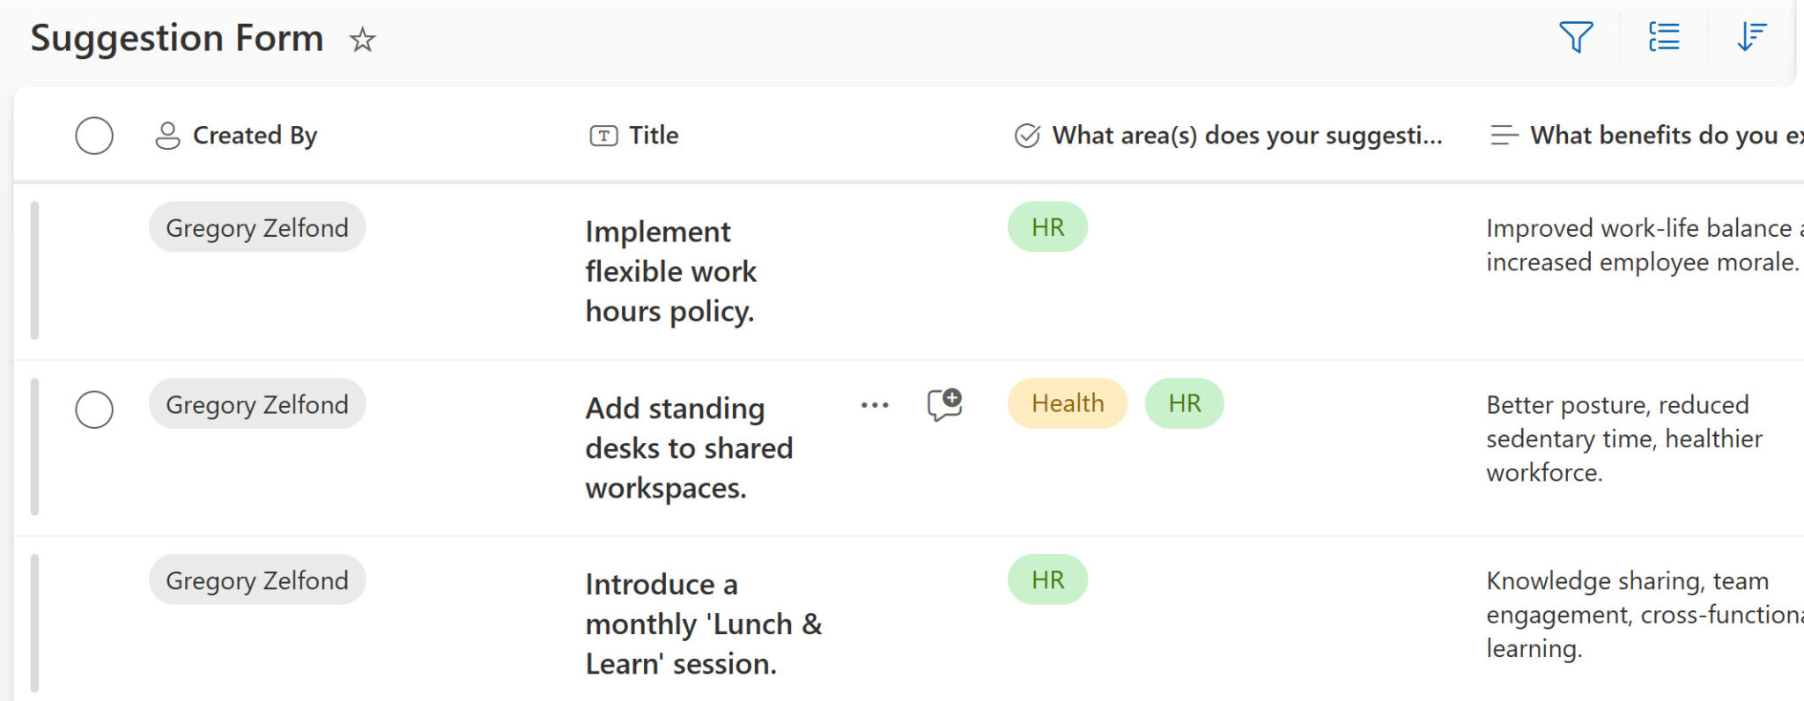Open the flexible work hours suggestion
Screen dimensions: 1804x701
click(670, 270)
